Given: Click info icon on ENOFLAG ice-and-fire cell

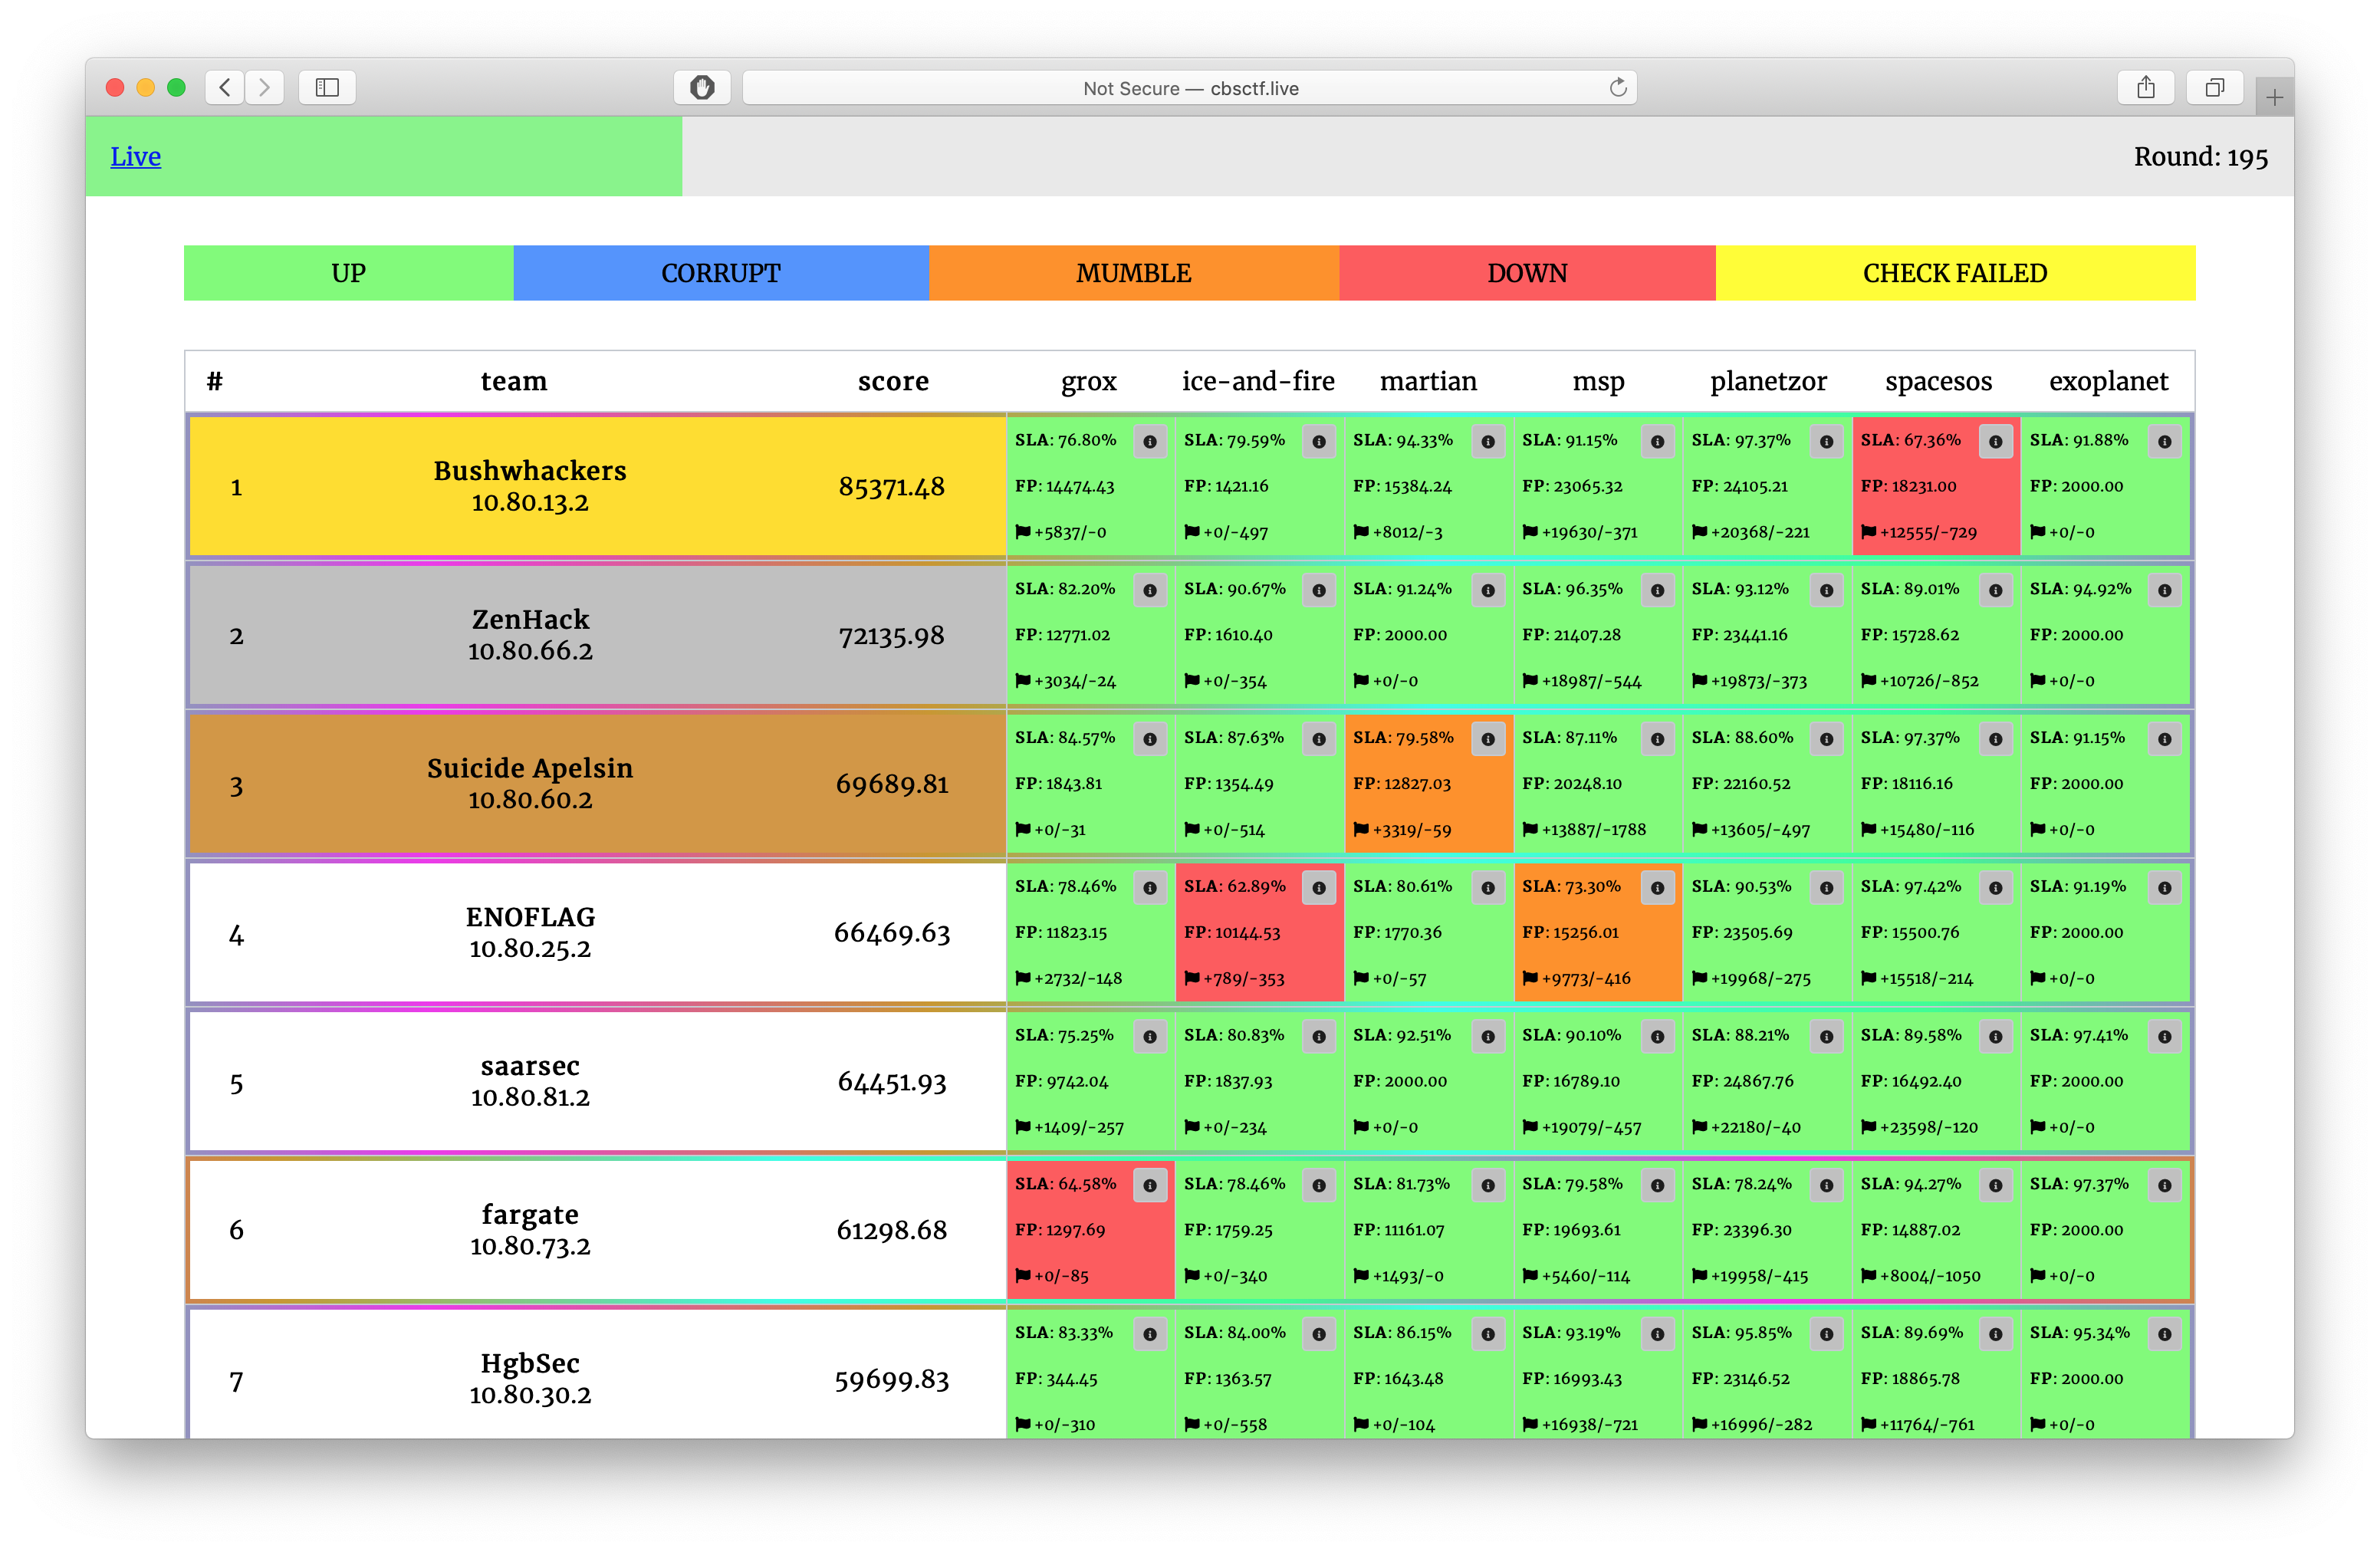Looking at the screenshot, I should point(1319,888).
